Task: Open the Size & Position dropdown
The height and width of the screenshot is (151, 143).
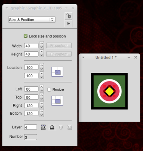Action: point(32,20)
